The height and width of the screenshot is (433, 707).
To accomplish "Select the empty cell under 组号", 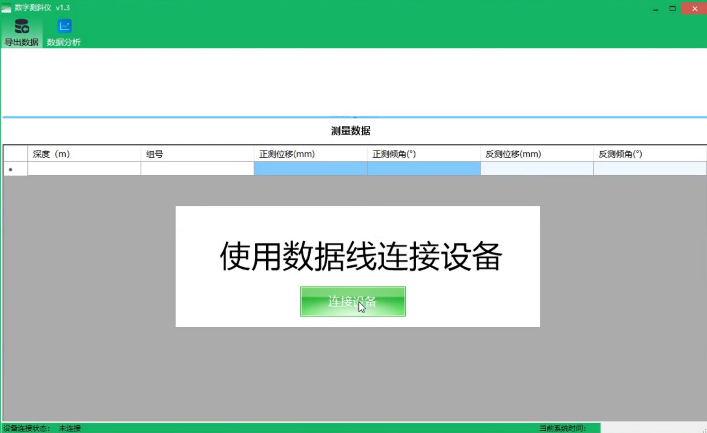I will [197, 169].
